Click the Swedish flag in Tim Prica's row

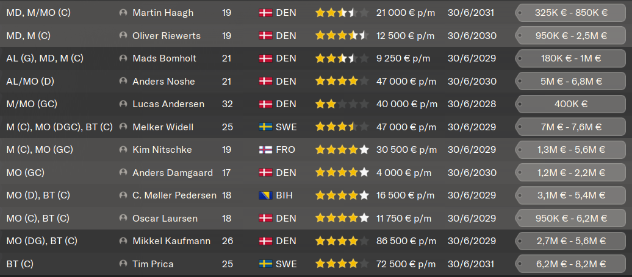tap(266, 264)
